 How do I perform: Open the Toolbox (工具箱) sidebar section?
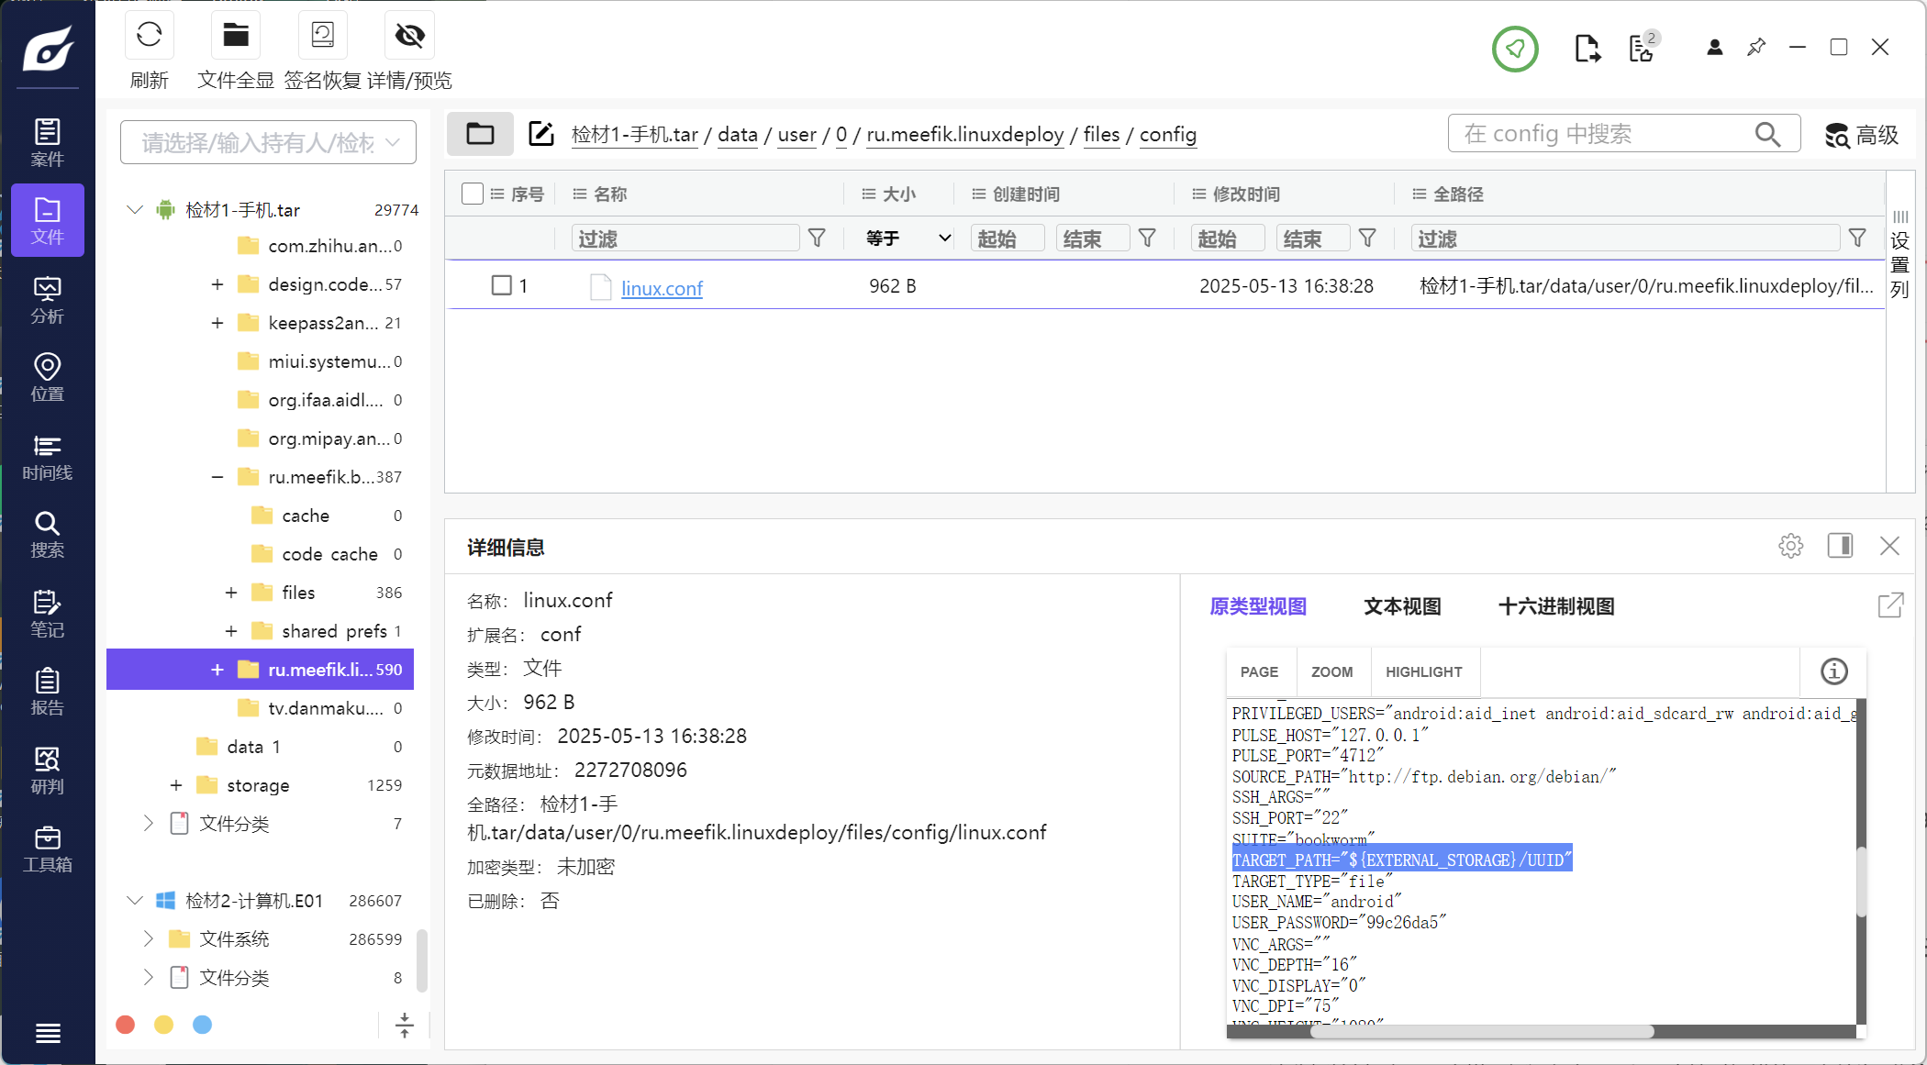point(48,848)
